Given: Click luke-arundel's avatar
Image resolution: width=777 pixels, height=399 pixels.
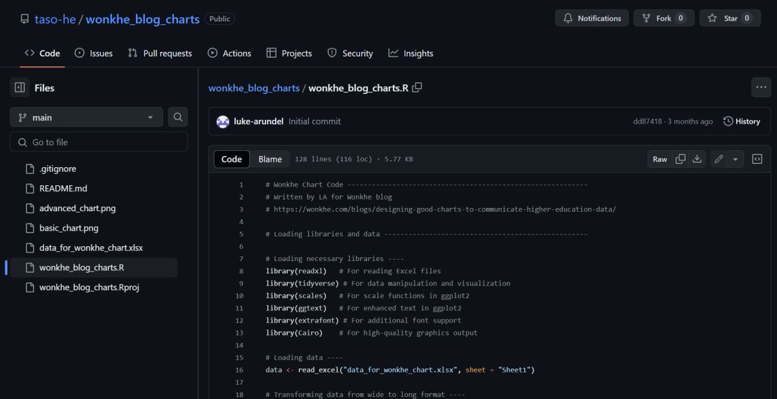Looking at the screenshot, I should [223, 121].
